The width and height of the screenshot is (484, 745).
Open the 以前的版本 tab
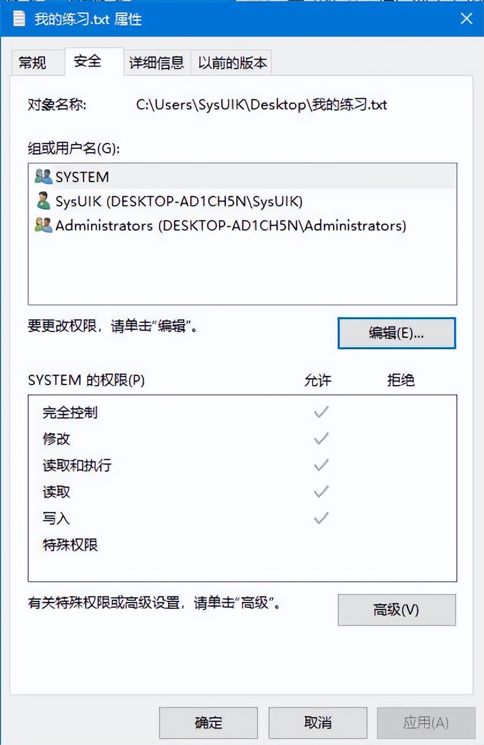(x=233, y=62)
